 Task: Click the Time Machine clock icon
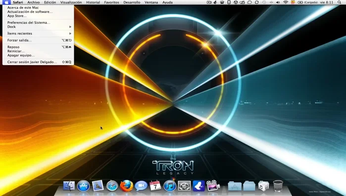tap(264, 2)
